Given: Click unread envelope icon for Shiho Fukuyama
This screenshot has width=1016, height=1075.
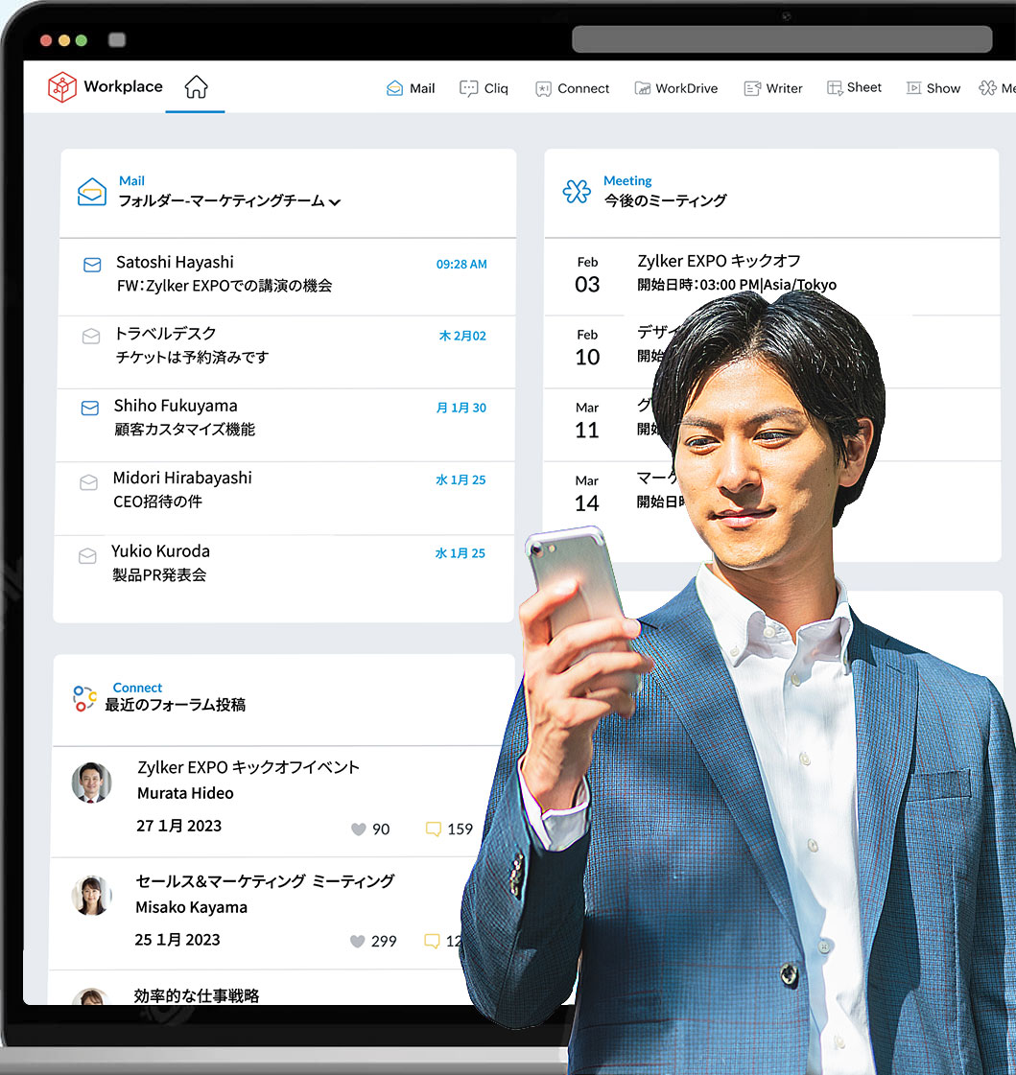Looking at the screenshot, I should pyautogui.click(x=90, y=408).
